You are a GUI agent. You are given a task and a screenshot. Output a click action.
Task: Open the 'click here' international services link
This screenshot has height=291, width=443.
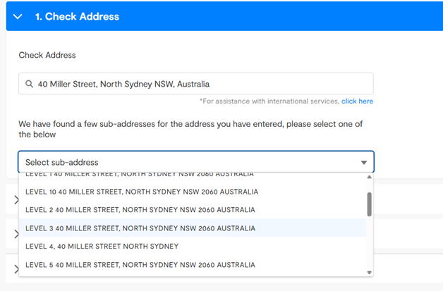(x=357, y=101)
